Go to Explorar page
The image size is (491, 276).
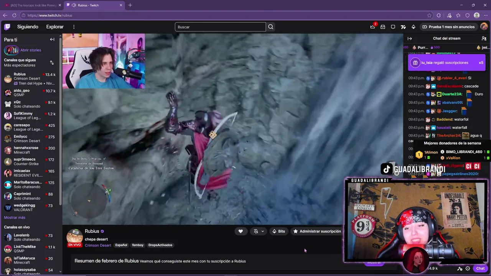55,27
